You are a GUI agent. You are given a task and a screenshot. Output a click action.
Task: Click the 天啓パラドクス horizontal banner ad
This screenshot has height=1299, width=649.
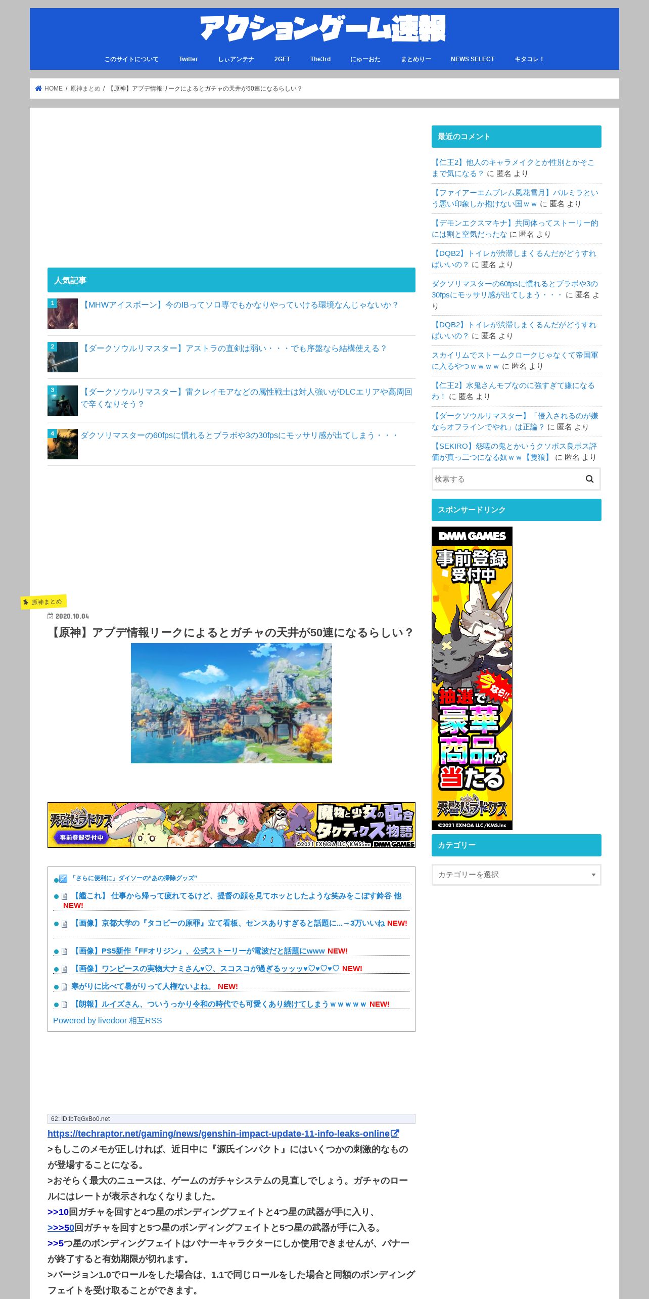pos(231,825)
